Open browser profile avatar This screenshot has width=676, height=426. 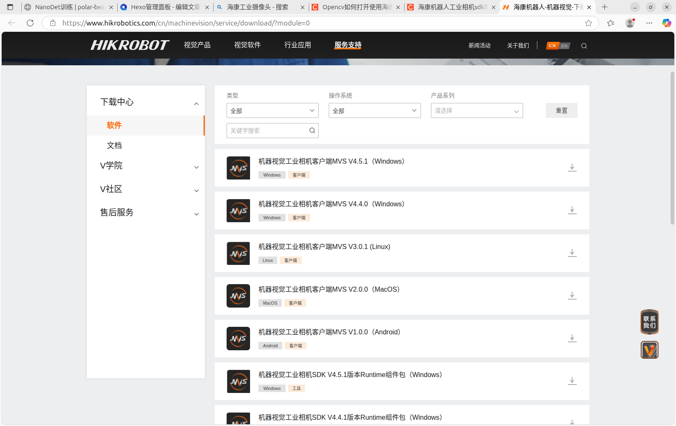(630, 23)
